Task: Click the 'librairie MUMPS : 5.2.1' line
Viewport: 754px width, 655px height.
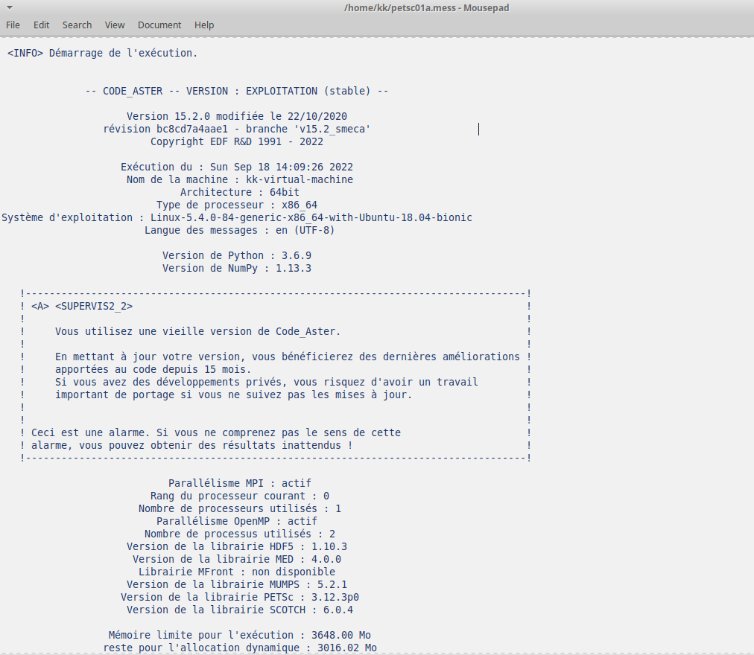Action: [x=237, y=584]
